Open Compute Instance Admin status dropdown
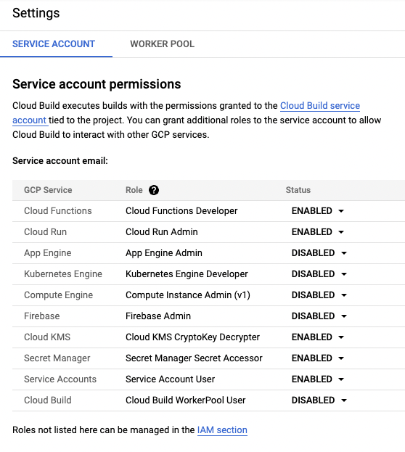 [x=319, y=295]
